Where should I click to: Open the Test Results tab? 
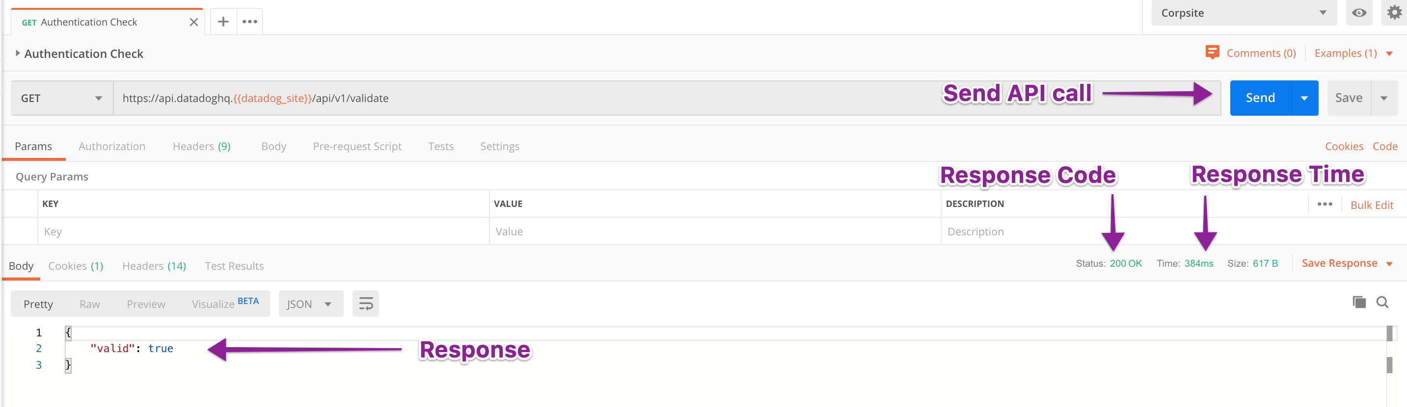click(x=234, y=266)
